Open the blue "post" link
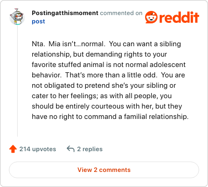Screen dimensions: 208x187 click(38, 21)
